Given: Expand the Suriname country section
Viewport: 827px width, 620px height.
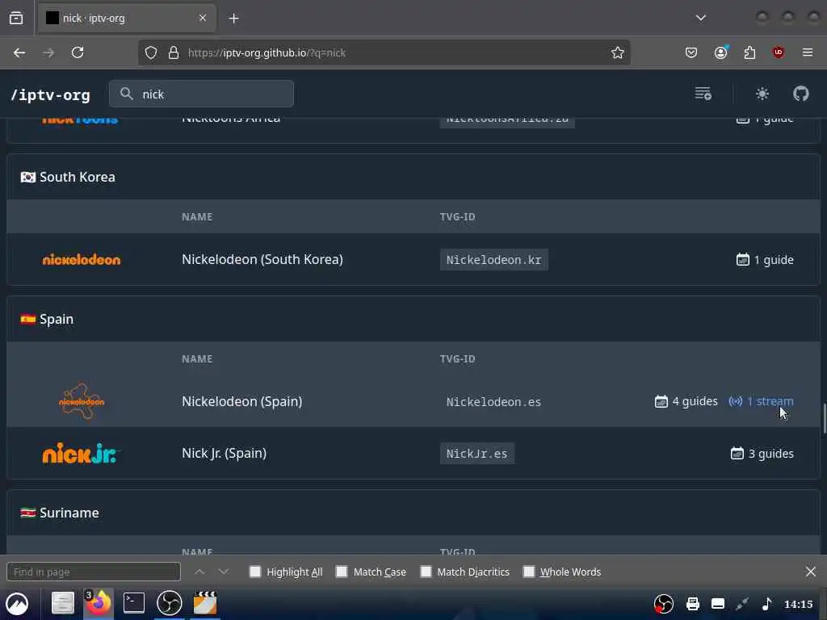Looking at the screenshot, I should (413, 513).
